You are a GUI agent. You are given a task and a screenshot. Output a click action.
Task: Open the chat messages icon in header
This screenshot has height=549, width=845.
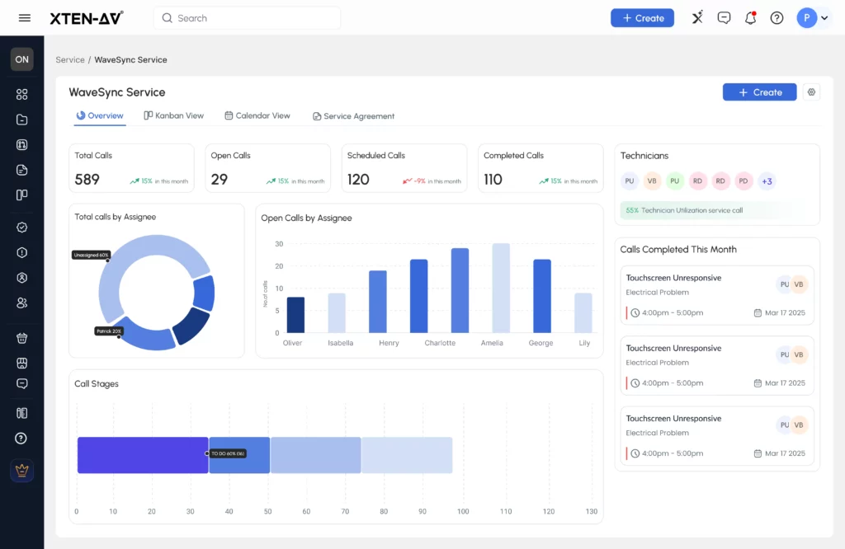coord(724,18)
